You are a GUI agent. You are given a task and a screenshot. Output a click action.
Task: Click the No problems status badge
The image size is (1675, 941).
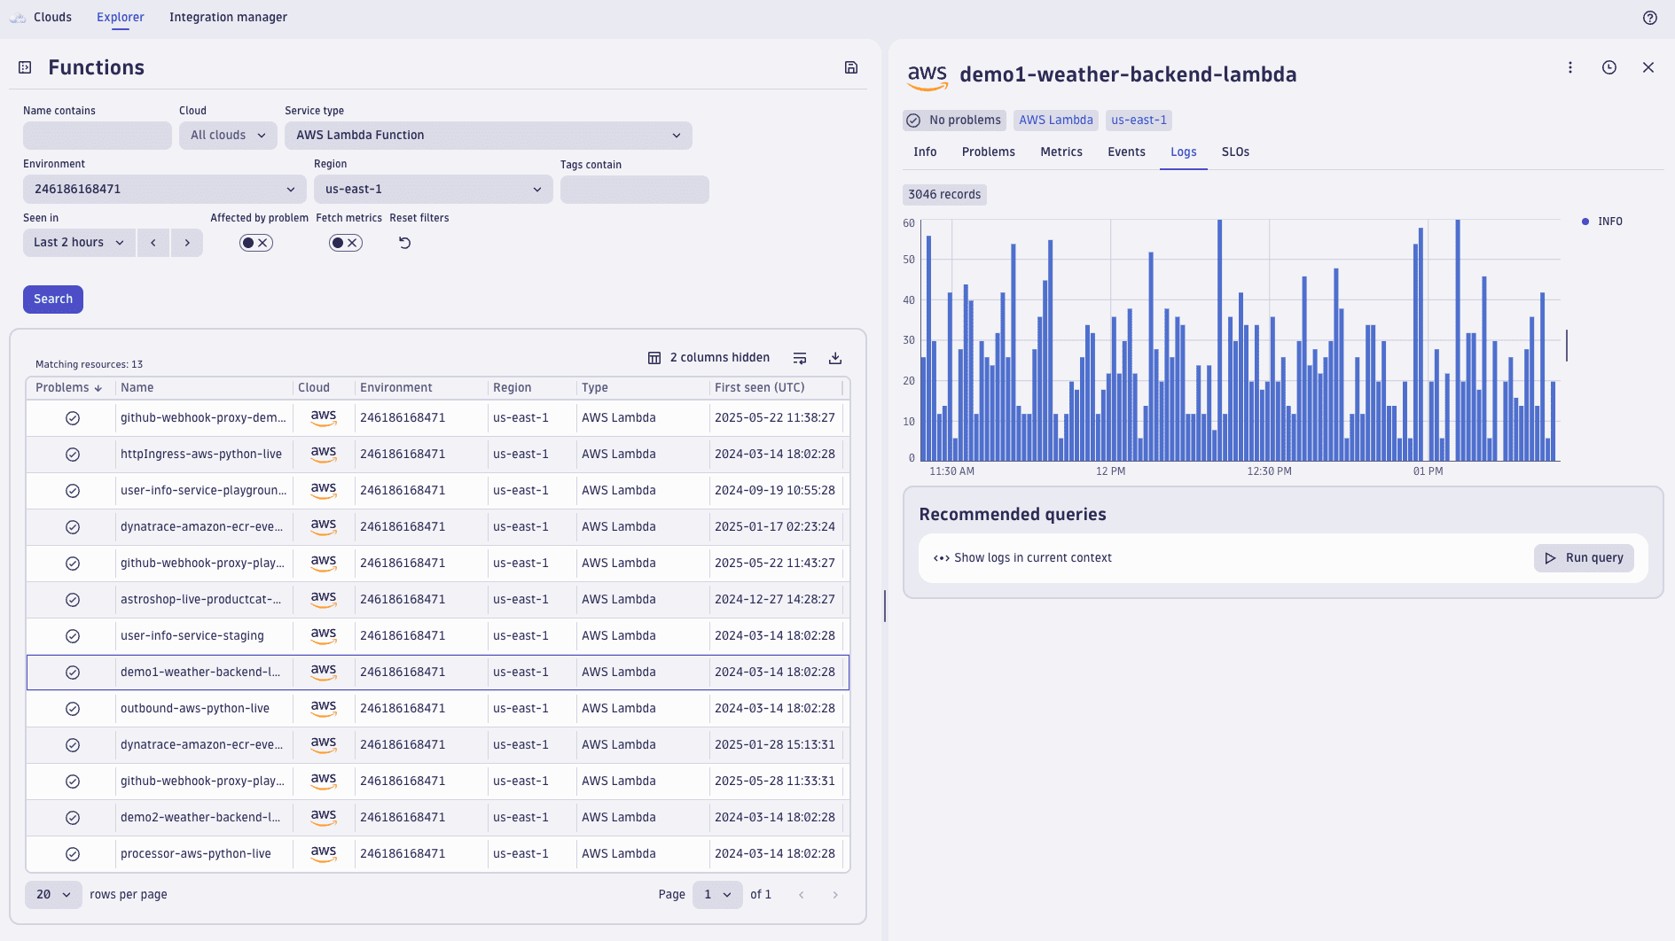tap(954, 121)
